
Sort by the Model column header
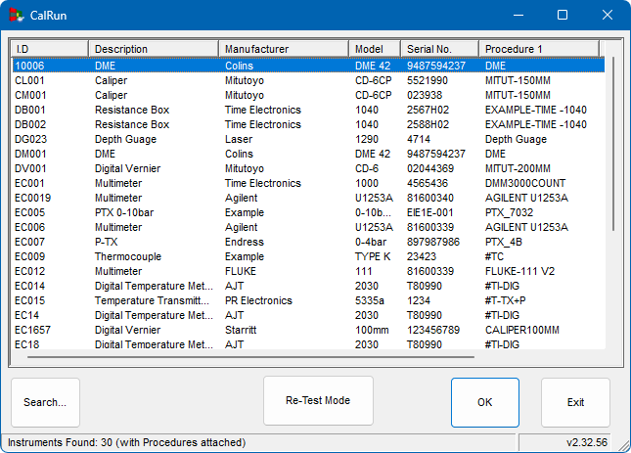pos(375,49)
